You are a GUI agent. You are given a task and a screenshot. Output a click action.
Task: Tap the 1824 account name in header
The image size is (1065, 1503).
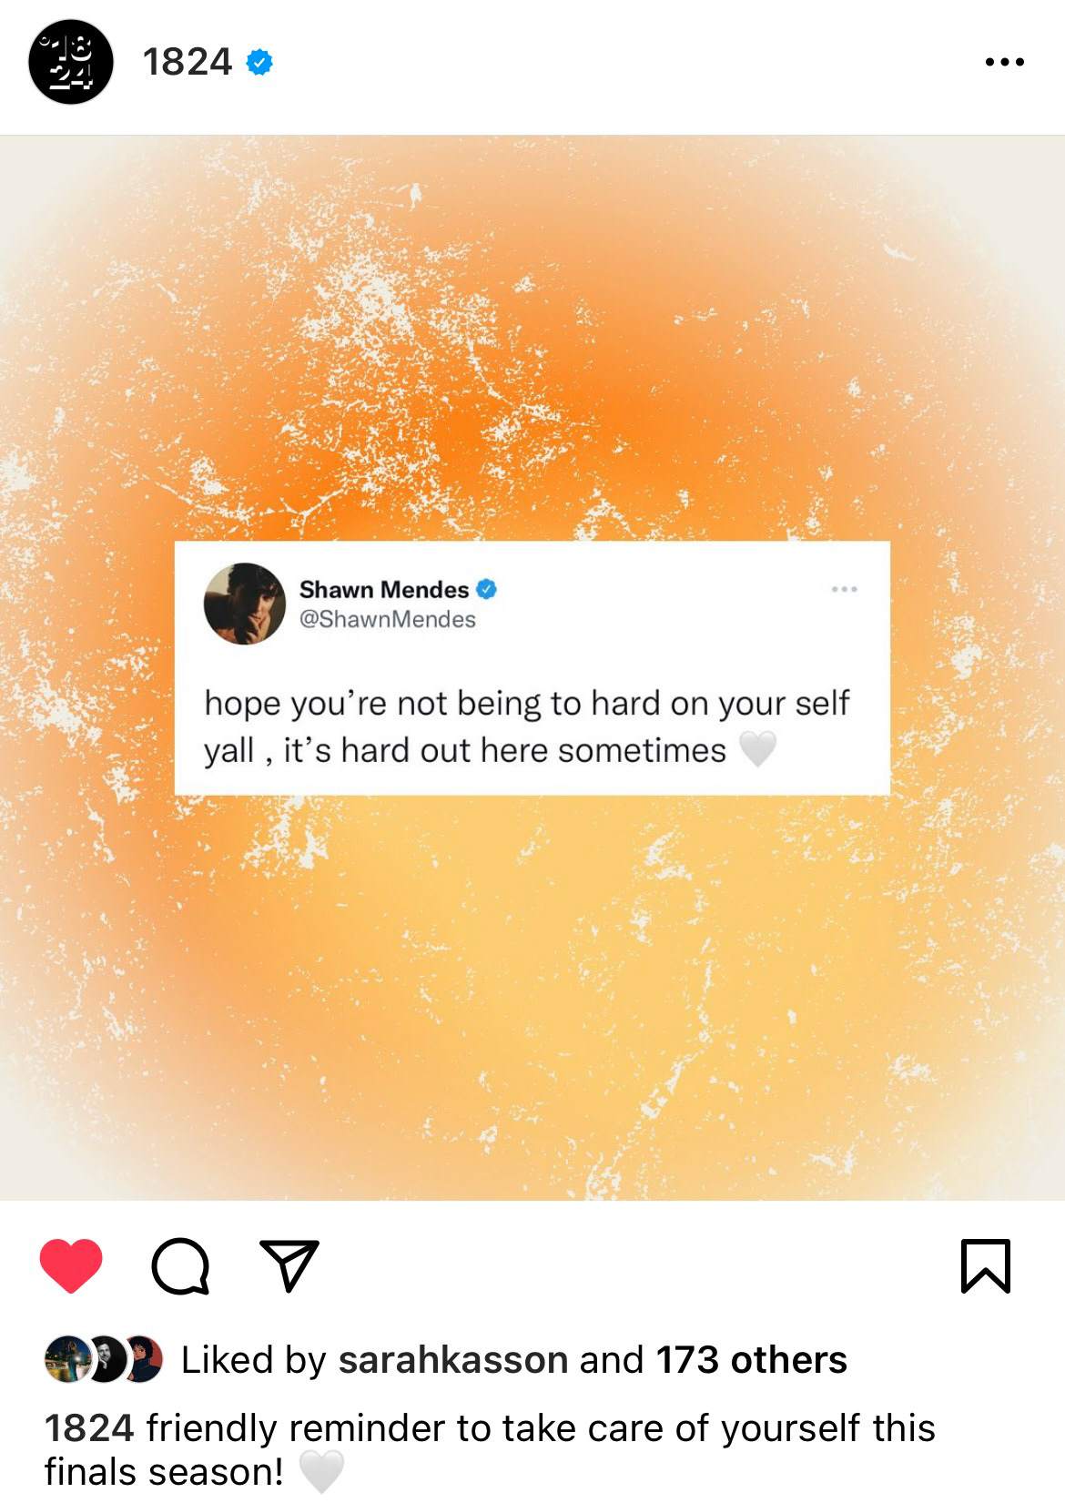tap(188, 62)
